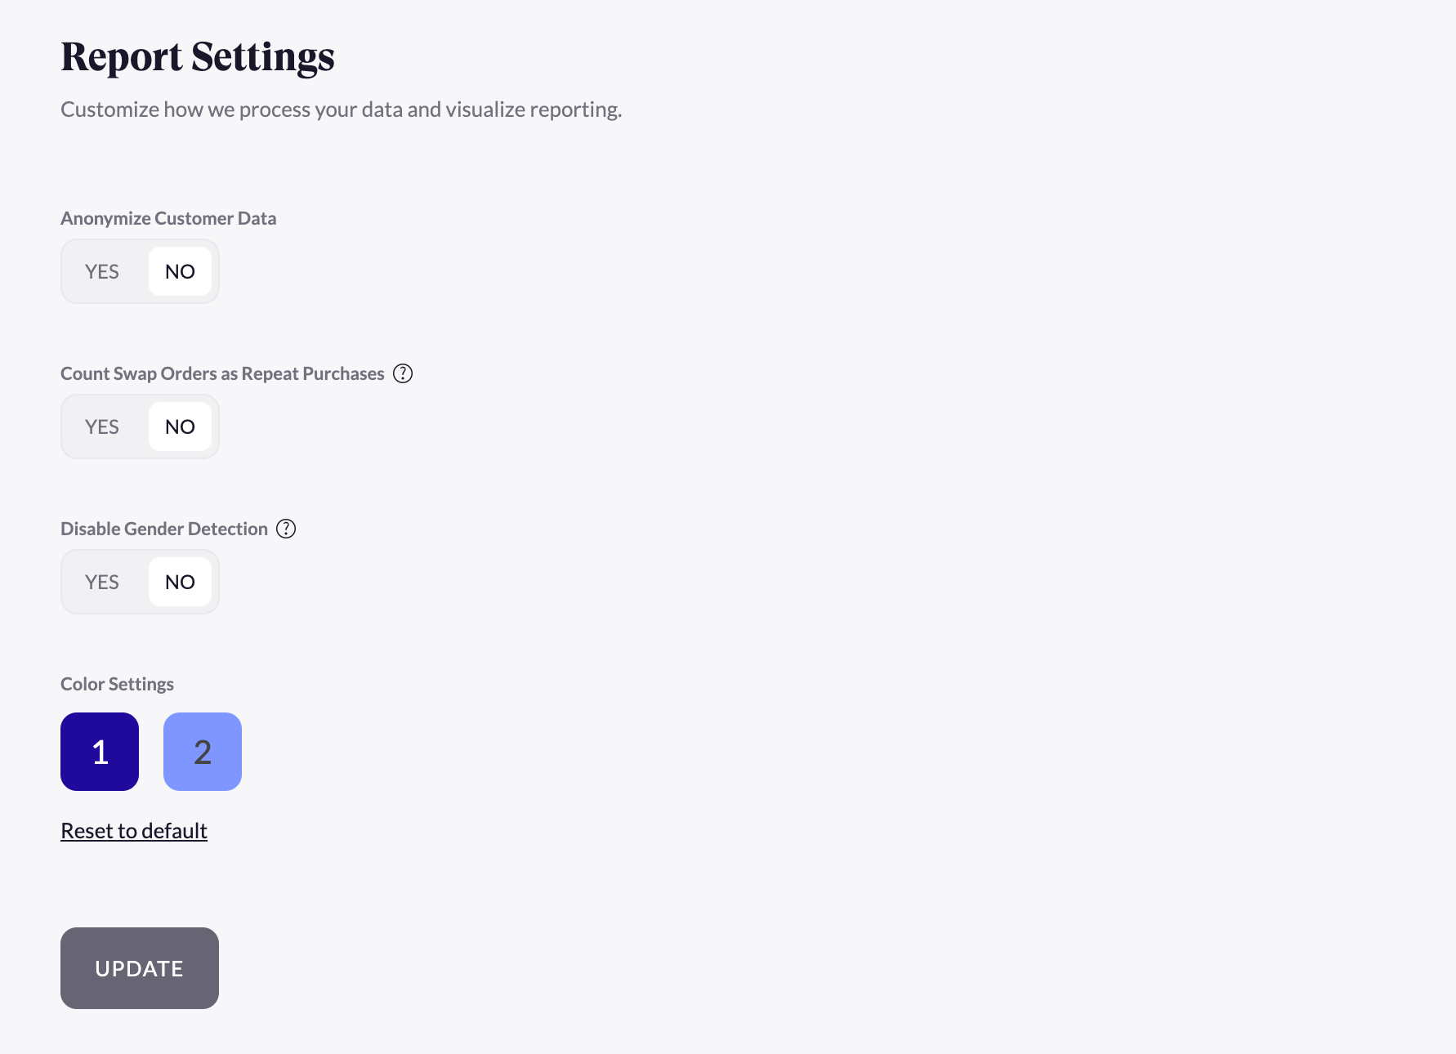Set Anonymize Customer Data to YES

101,271
